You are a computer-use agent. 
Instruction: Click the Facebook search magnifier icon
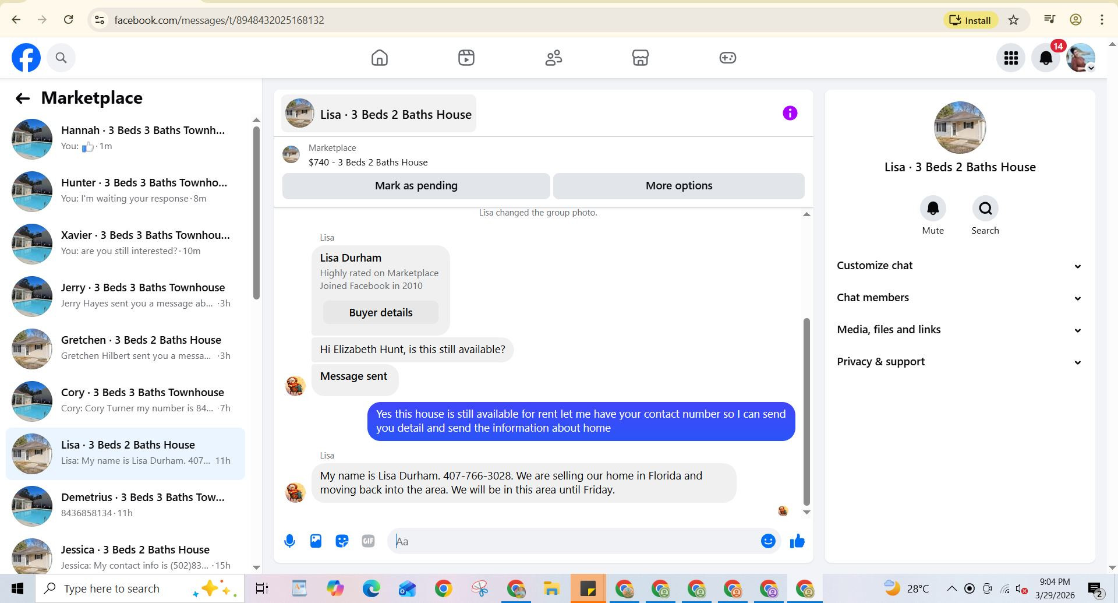(x=61, y=58)
